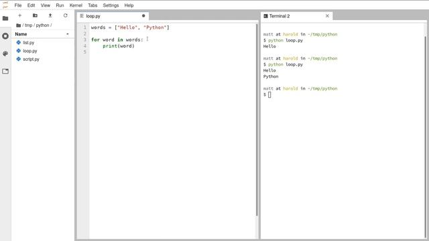Click first 'python loop.py' command in terminal

point(286,40)
